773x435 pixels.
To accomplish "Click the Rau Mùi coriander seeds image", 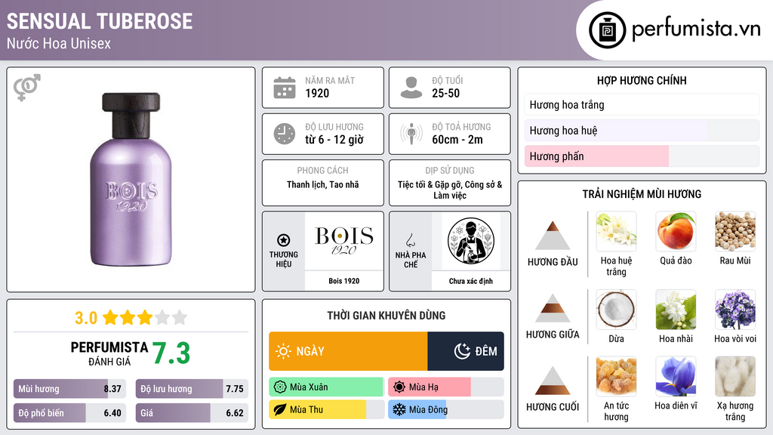I will 735,232.
